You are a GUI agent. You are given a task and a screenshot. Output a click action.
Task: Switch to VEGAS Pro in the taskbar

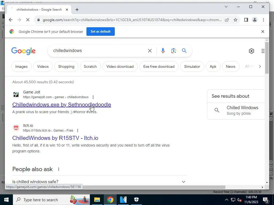(123, 200)
